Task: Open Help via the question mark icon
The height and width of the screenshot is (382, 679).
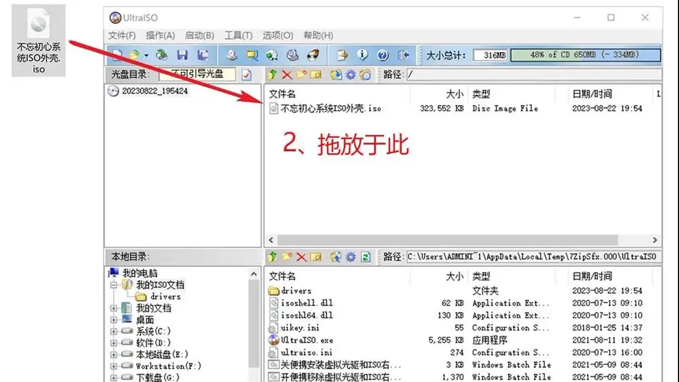Action: click(383, 55)
